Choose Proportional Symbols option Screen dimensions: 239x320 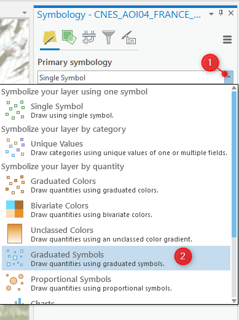(x=116, y=283)
